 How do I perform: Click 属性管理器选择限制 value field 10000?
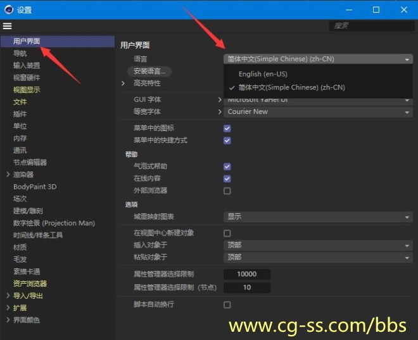pyautogui.click(x=247, y=274)
